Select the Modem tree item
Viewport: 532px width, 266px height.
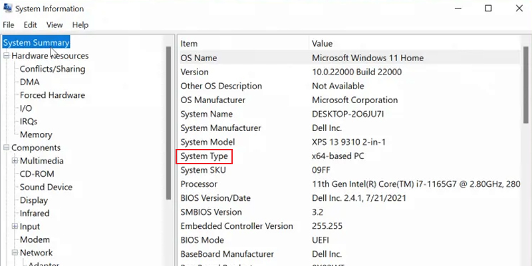point(35,239)
